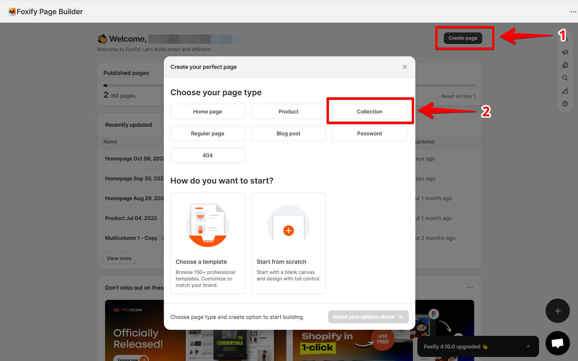Open the 'Homepage Aug 29' row

pyautogui.click(x=134, y=198)
